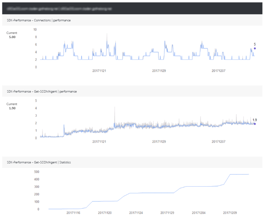Select the Current 1.90 value in Get-SCOMAgent chart
The height and width of the screenshot is (222, 265).
[x=12, y=108]
